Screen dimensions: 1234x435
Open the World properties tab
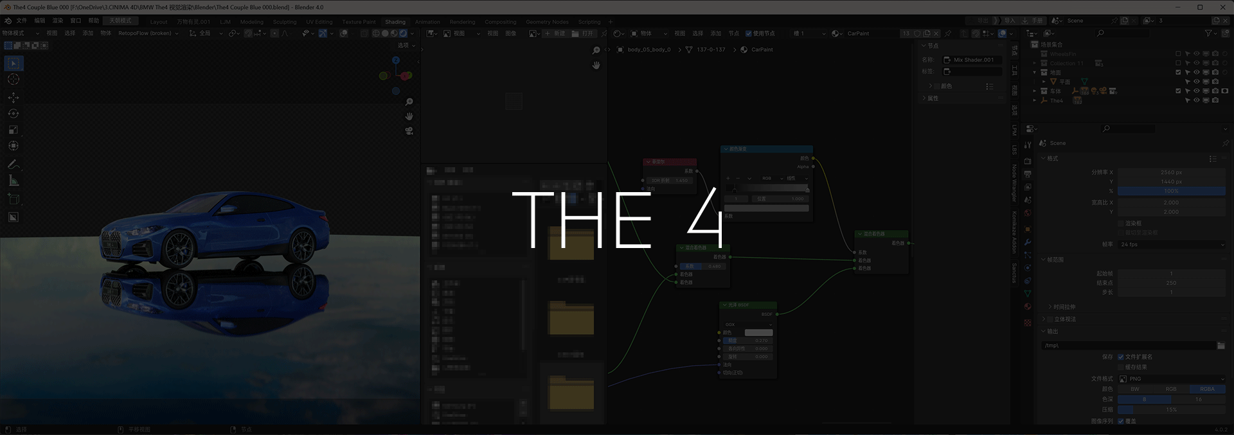pos(1028,213)
